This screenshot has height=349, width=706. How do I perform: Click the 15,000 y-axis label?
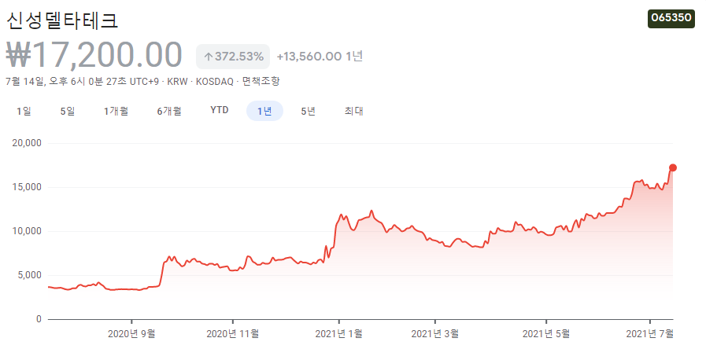25,188
